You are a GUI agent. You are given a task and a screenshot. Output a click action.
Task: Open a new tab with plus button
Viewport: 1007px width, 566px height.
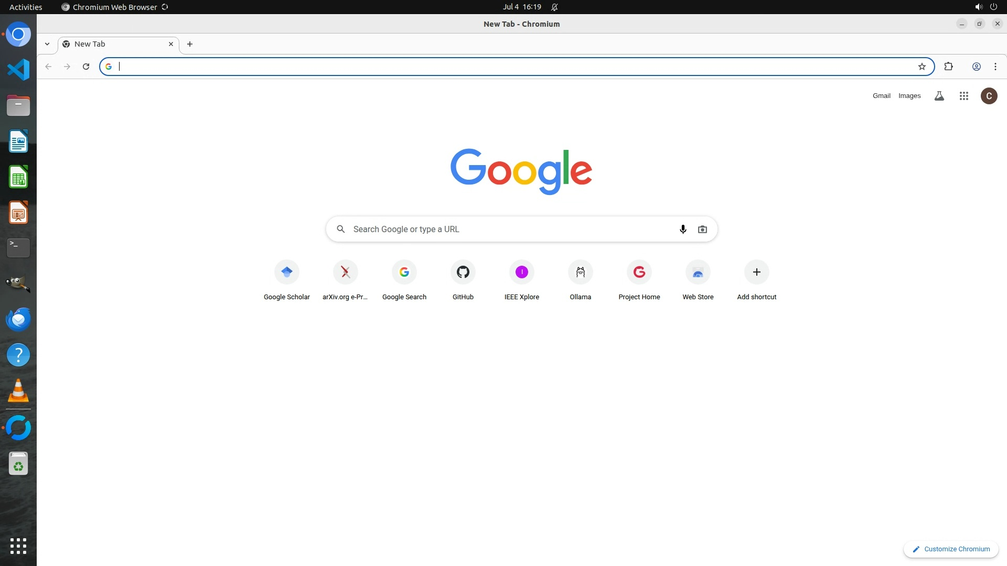190,44
